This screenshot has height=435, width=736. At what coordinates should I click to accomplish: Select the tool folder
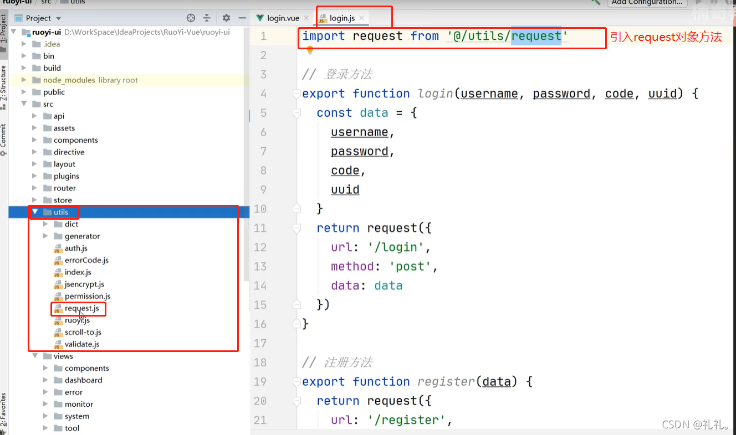[71, 428]
